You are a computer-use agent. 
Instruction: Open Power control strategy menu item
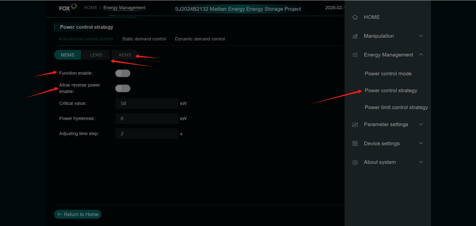pyautogui.click(x=391, y=90)
